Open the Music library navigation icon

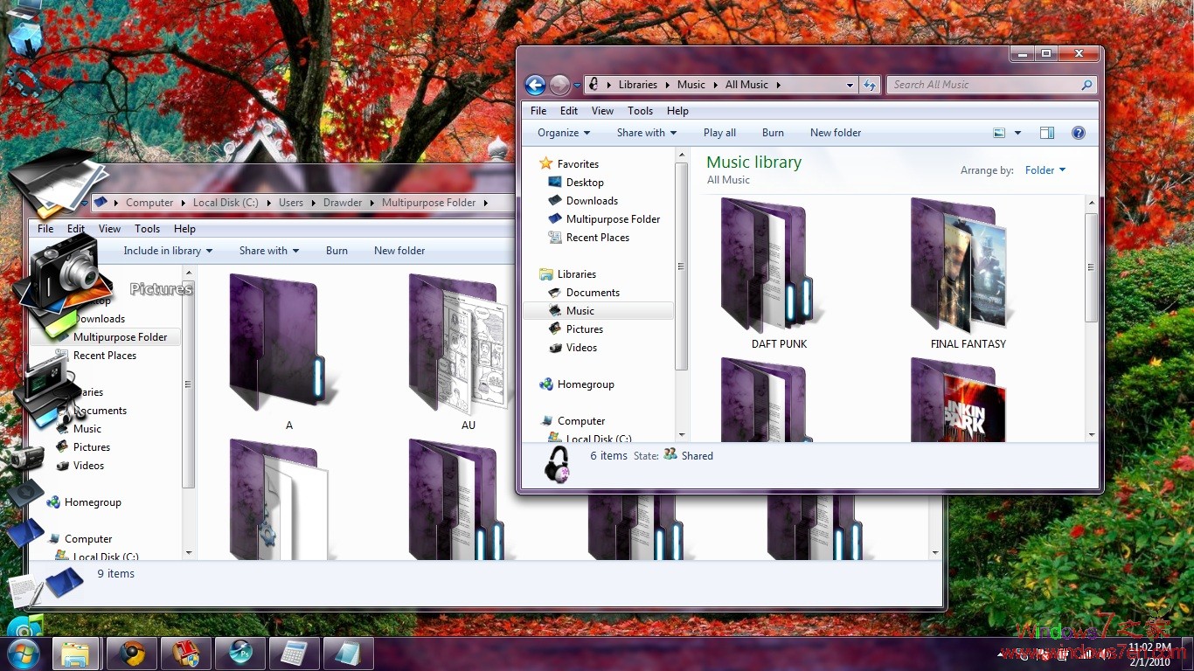coord(557,310)
